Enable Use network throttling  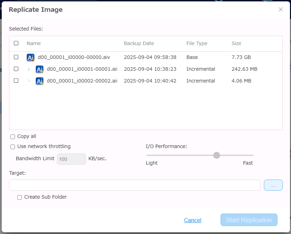pyautogui.click(x=13, y=147)
